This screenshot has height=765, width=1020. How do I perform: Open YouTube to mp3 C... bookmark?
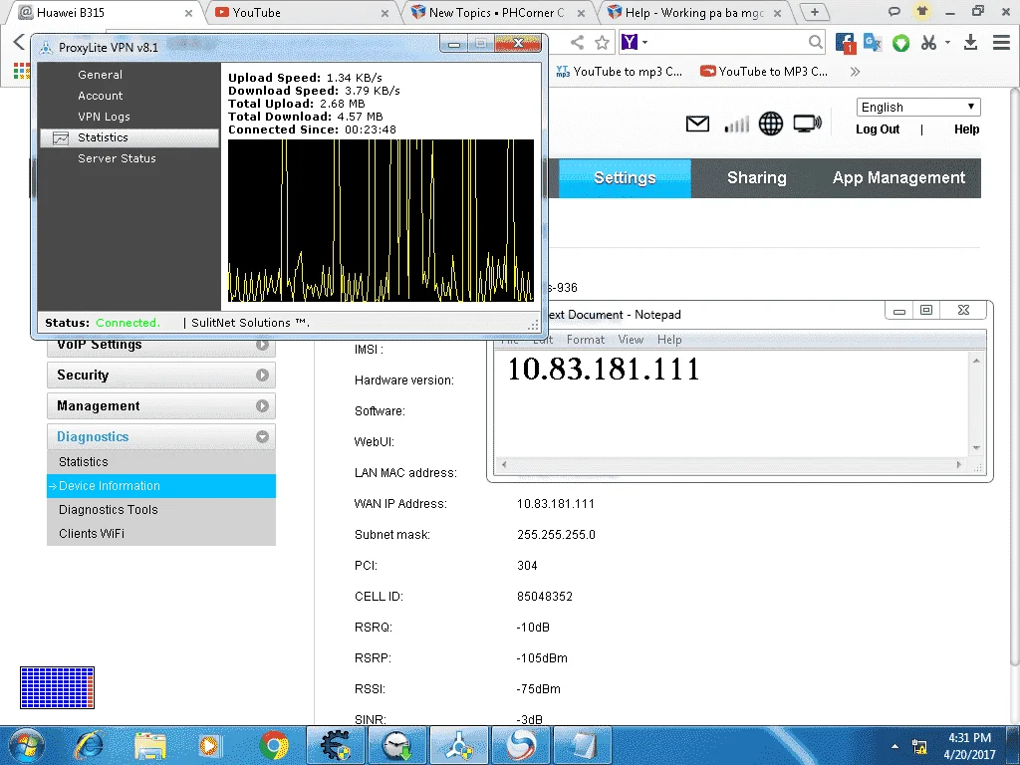point(620,72)
